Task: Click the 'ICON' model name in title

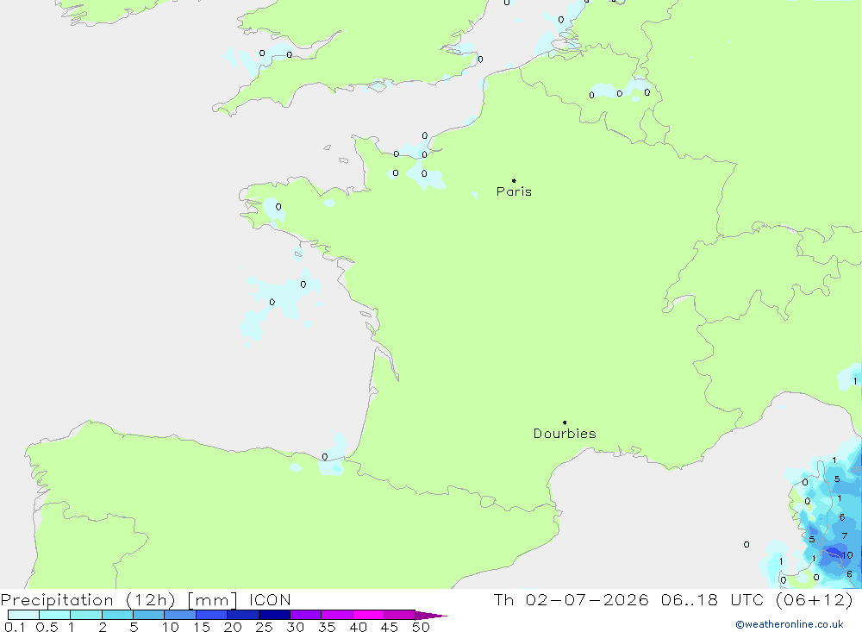Action: click(x=270, y=599)
